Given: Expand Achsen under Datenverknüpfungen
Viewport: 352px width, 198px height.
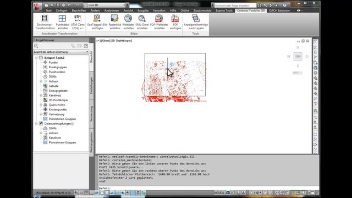Looking at the screenshot, I should (x=41, y=133).
